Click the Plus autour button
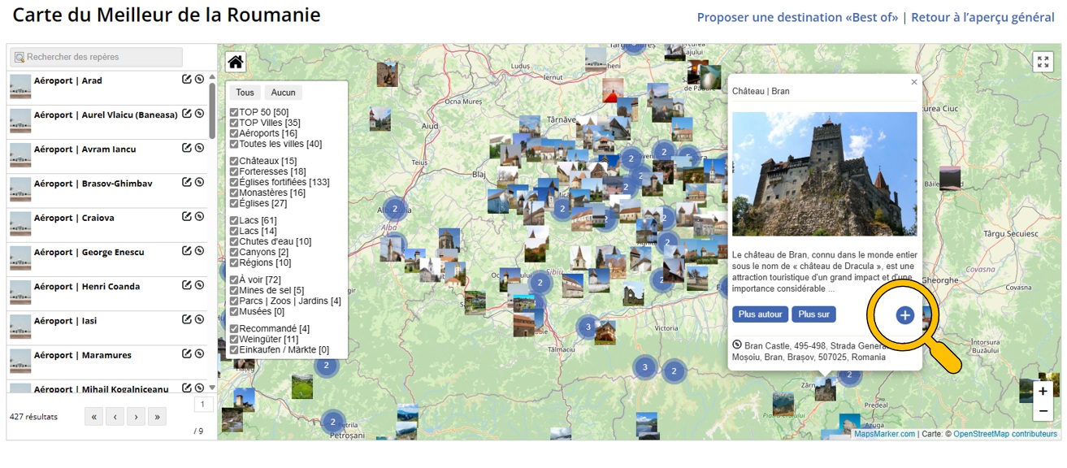The height and width of the screenshot is (468, 1067). (x=760, y=314)
